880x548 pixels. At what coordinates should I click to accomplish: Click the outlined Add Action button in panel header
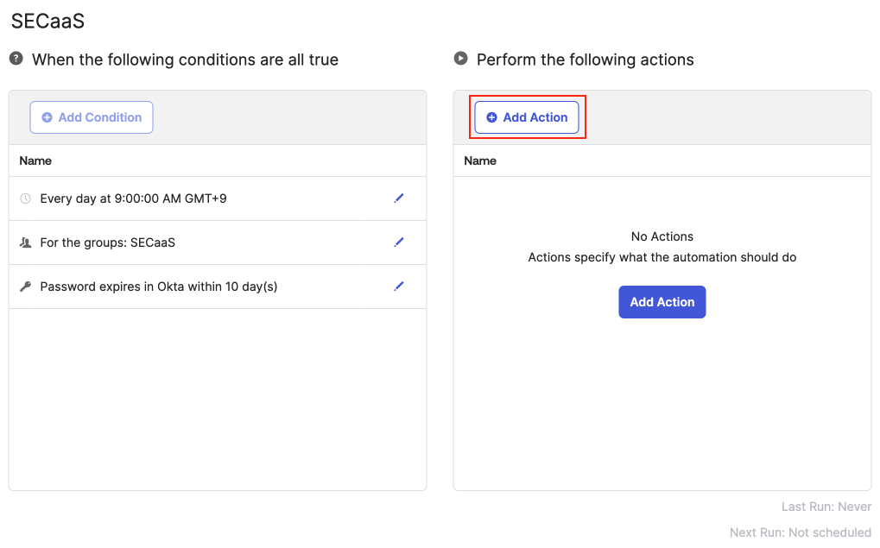point(527,117)
